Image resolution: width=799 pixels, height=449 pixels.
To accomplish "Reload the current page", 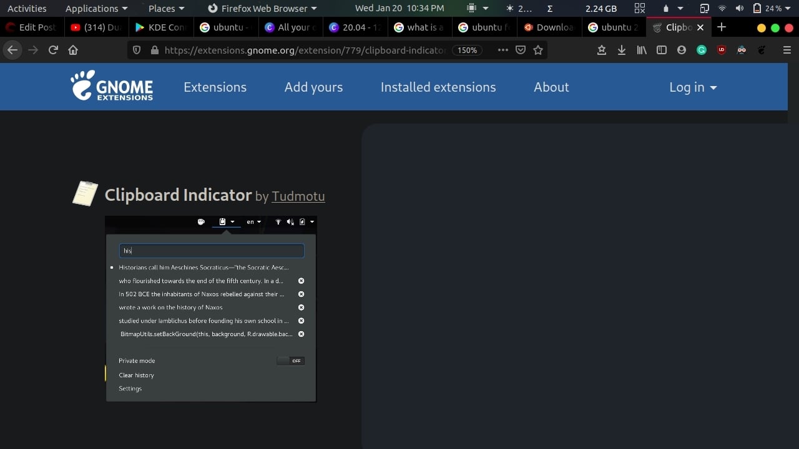I will (53, 50).
